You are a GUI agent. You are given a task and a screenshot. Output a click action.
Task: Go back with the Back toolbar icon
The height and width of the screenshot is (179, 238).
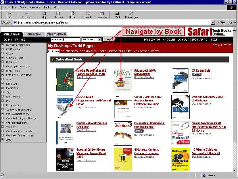(x=10, y=15)
